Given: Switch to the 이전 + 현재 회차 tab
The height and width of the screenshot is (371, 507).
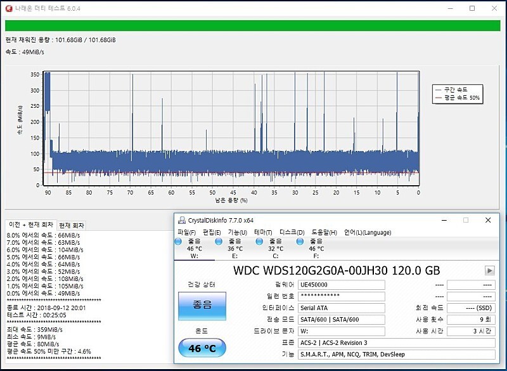Looking at the screenshot, I should tap(31, 225).
